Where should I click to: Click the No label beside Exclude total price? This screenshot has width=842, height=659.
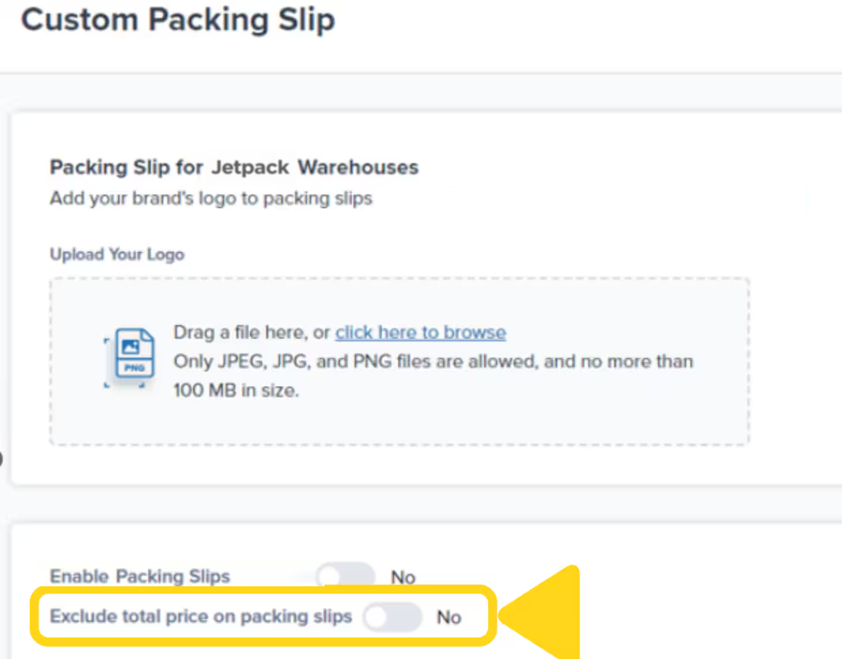coord(449,617)
